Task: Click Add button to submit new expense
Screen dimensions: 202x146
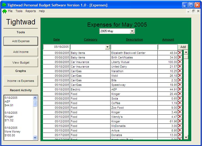Action: tap(183, 47)
